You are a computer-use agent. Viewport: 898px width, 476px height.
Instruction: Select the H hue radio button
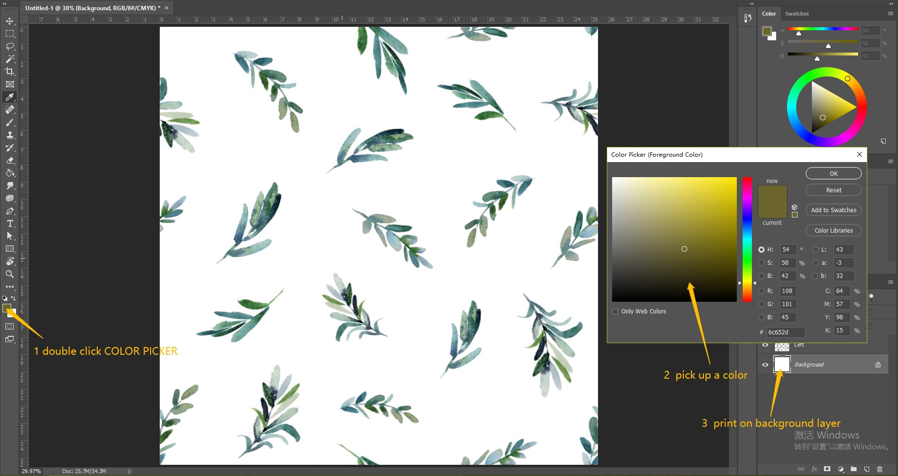point(761,250)
